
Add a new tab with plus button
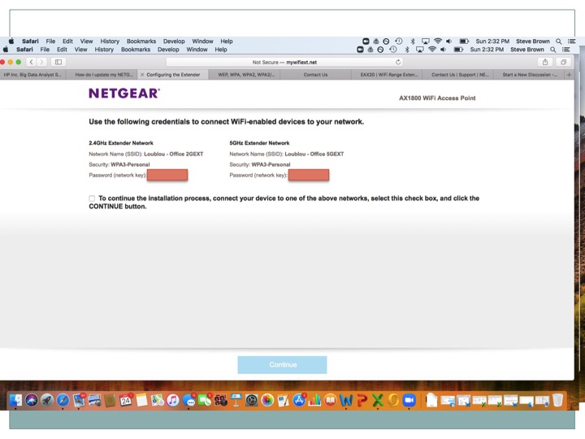click(569, 75)
